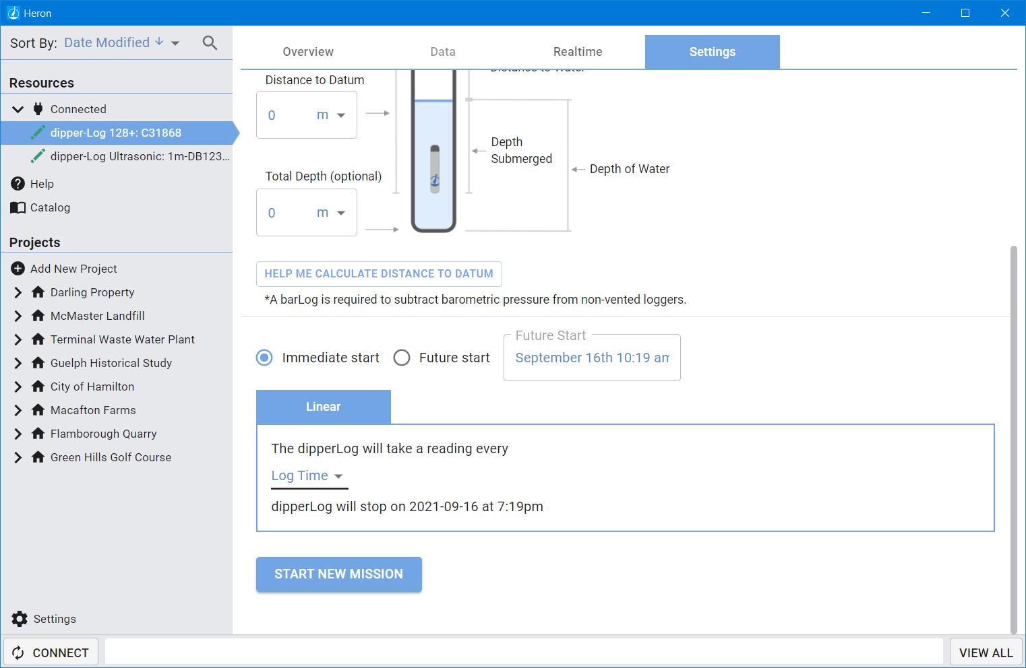Open the Help link text
The height and width of the screenshot is (668, 1026).
[42, 184]
